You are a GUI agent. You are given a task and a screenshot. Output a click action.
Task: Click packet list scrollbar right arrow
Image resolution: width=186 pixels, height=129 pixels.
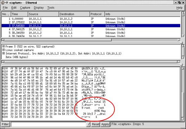tap(179, 40)
